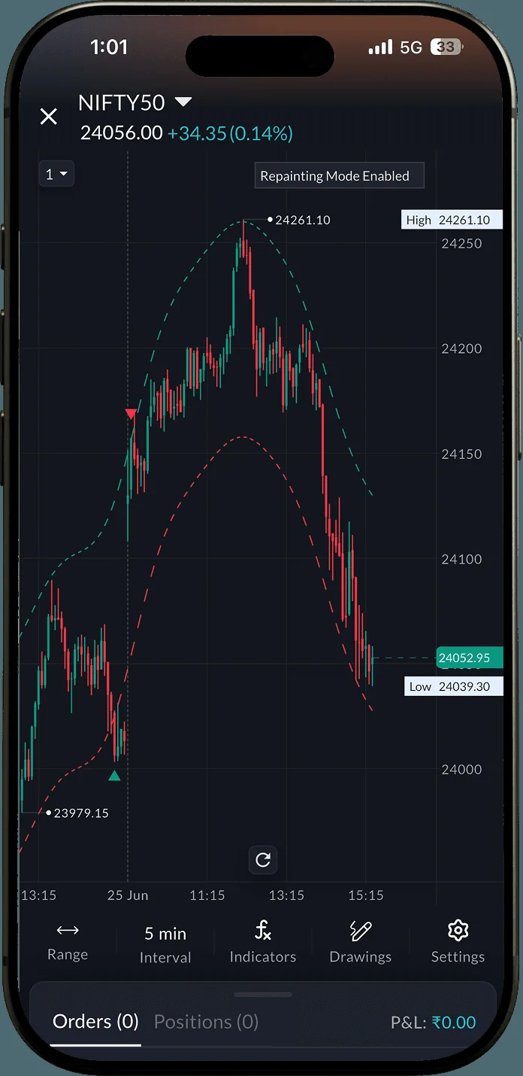
Task: Click the last price 24056.00
Action: click(122, 133)
